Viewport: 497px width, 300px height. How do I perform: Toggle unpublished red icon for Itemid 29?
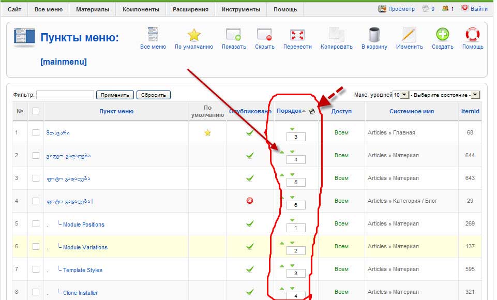click(x=250, y=201)
